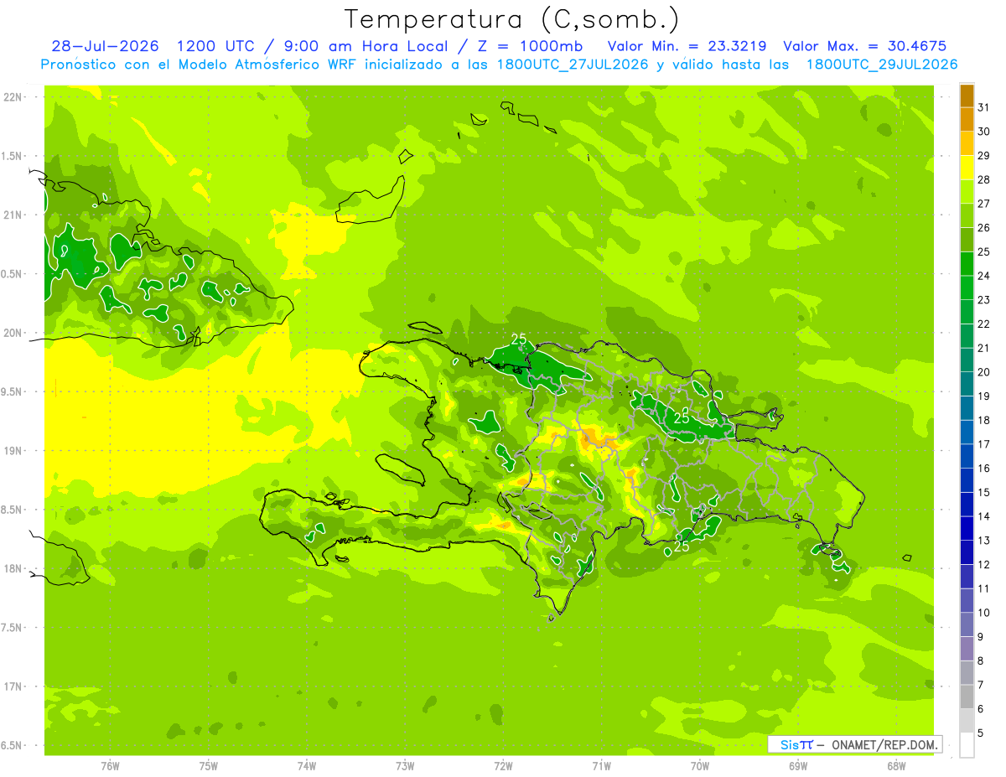
Task: Click the 22N latitude axis label
Action: tap(13, 97)
